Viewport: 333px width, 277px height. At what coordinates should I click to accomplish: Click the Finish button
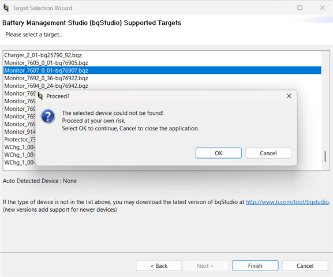tap(255, 265)
